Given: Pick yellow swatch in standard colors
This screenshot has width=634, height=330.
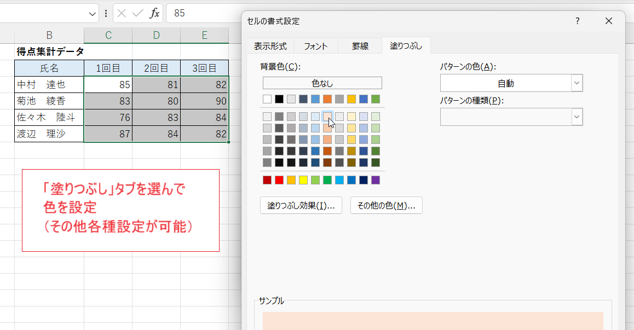Looking at the screenshot, I should [x=303, y=180].
